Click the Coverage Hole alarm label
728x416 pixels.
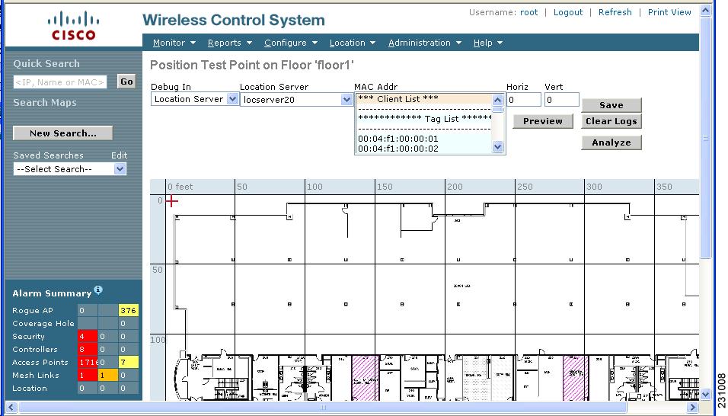[43, 324]
